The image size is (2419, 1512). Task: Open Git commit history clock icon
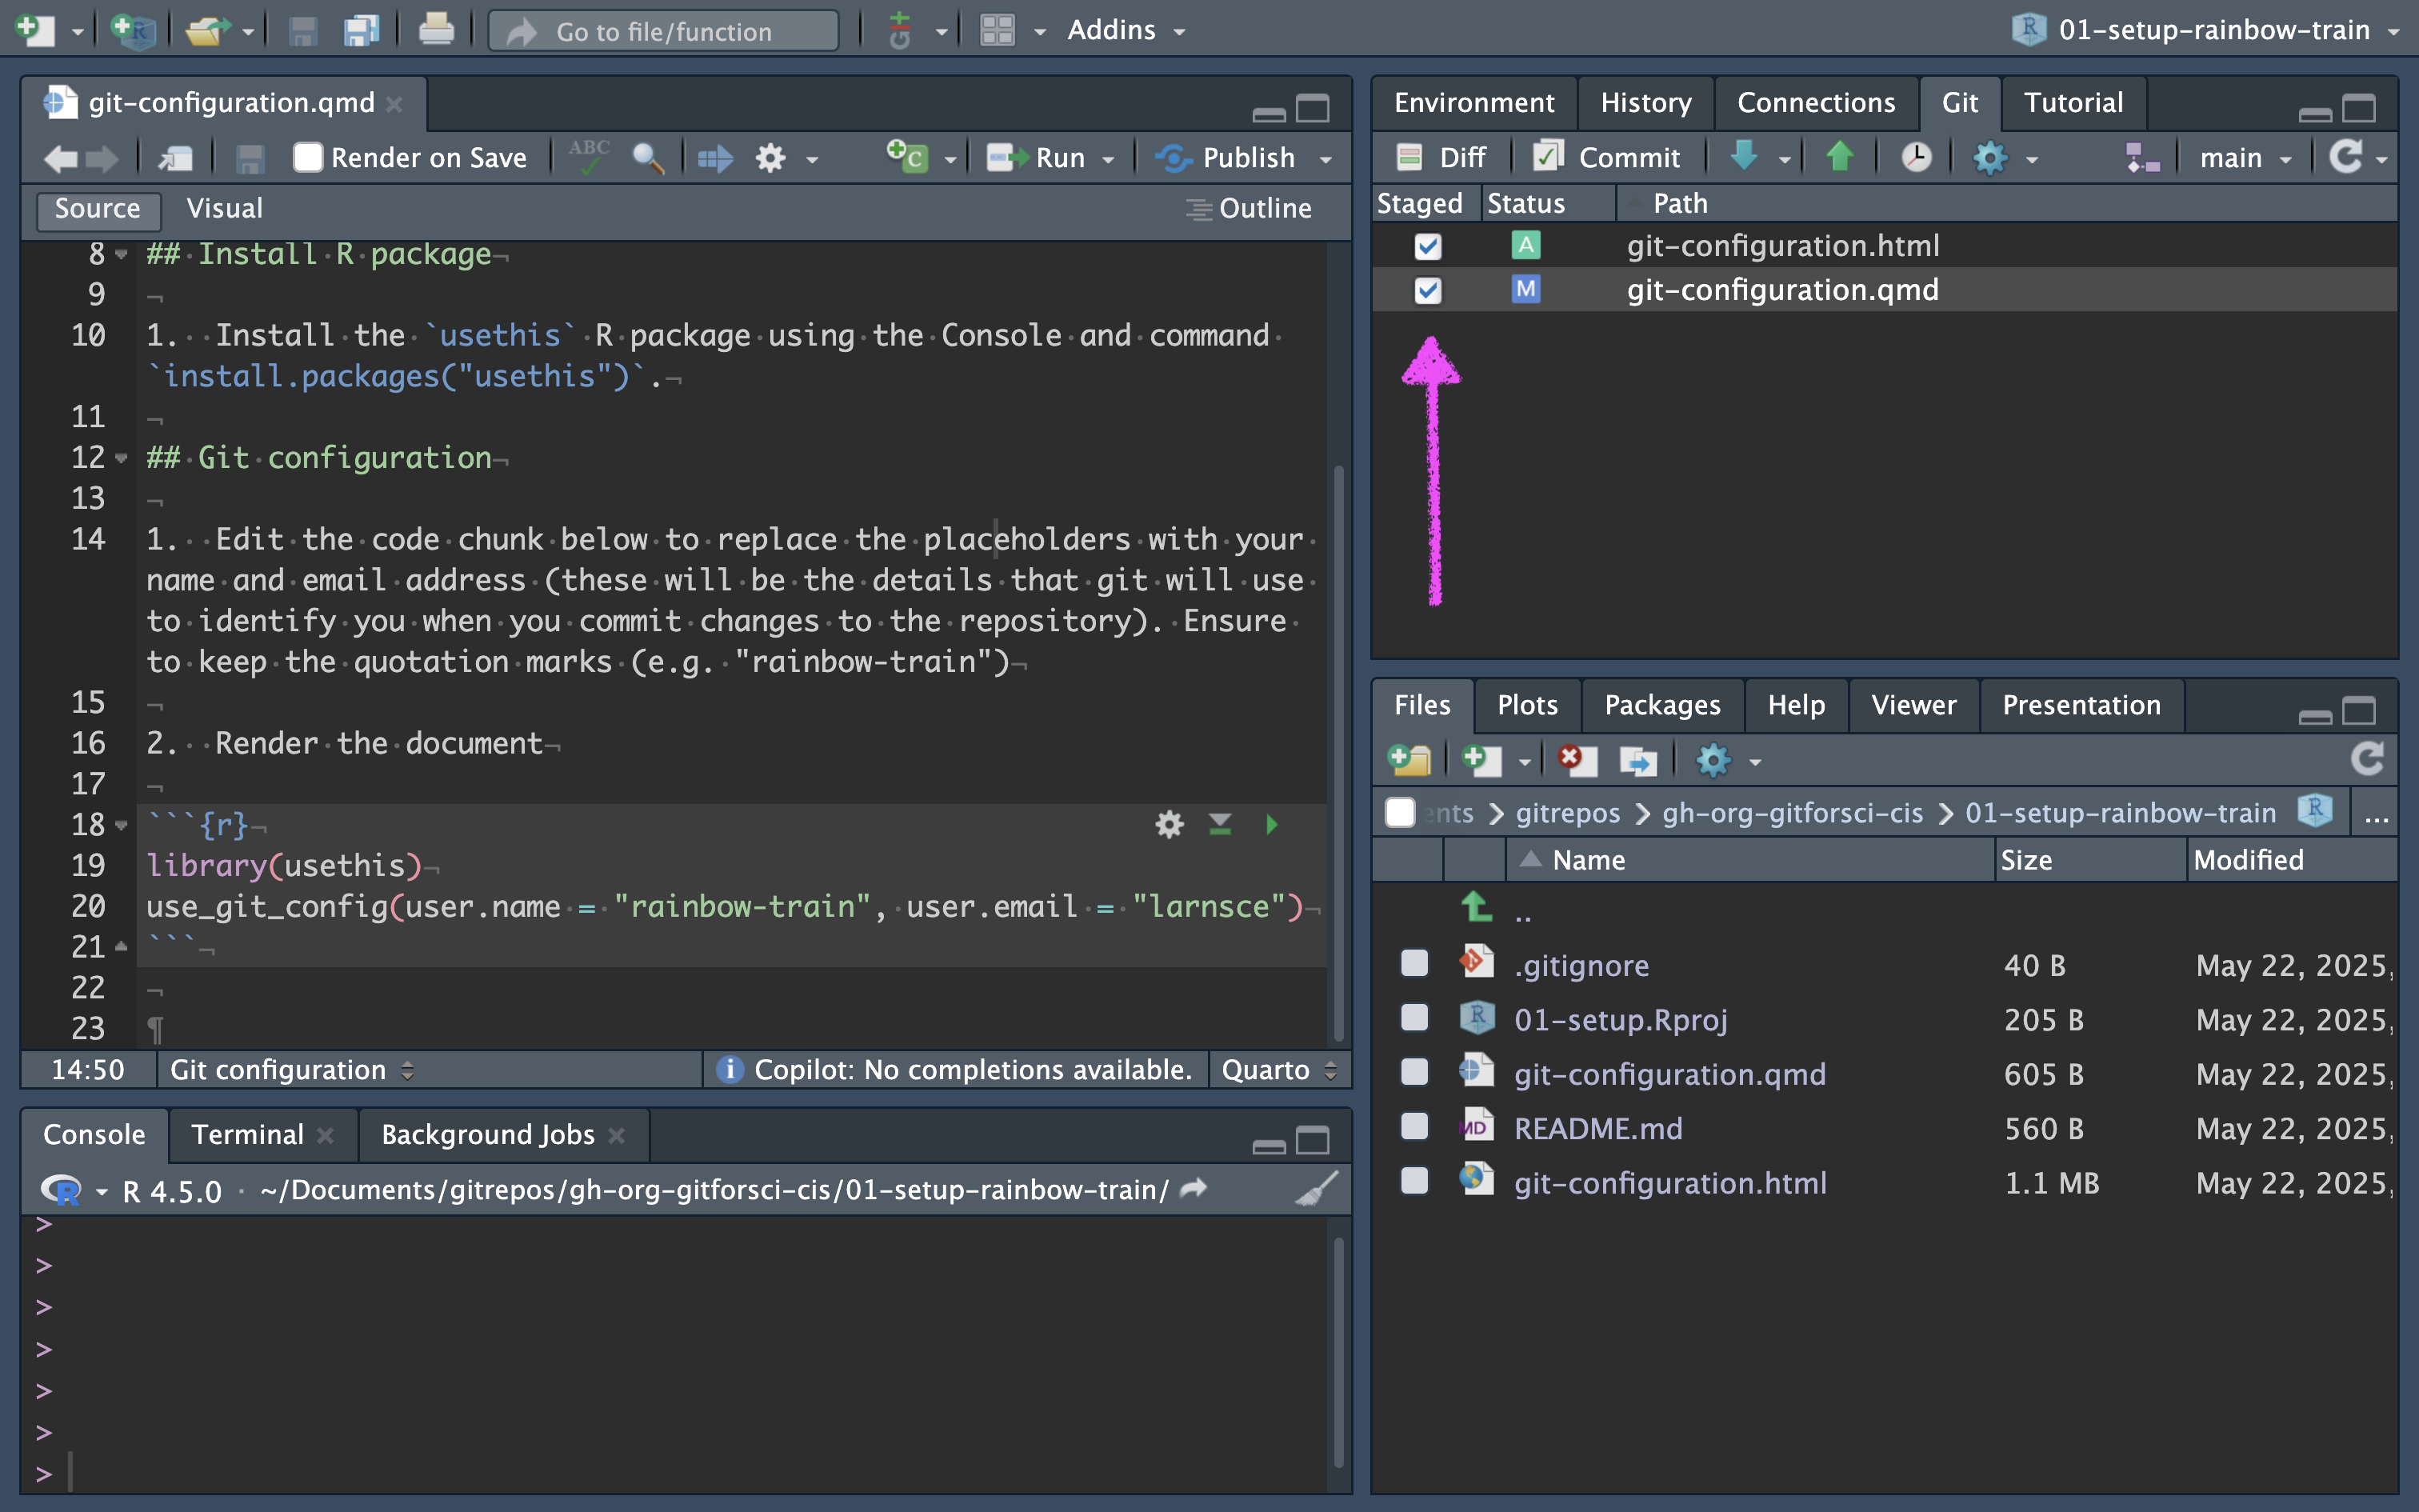[1915, 157]
